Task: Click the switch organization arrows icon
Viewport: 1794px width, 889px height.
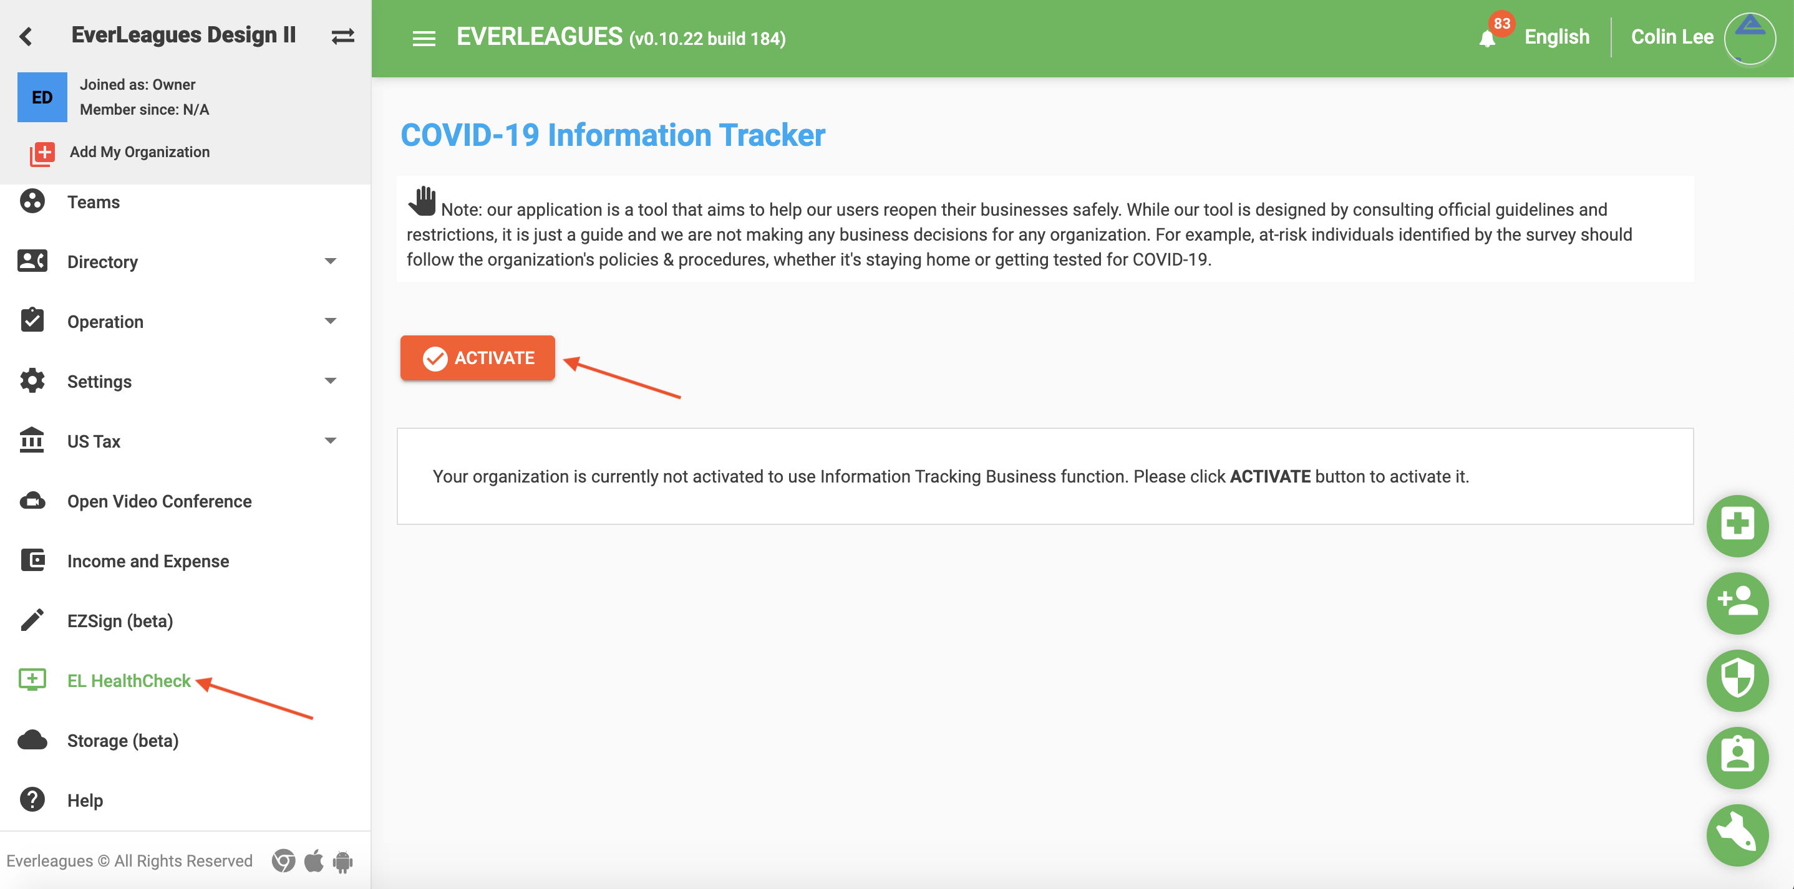Action: (x=342, y=36)
